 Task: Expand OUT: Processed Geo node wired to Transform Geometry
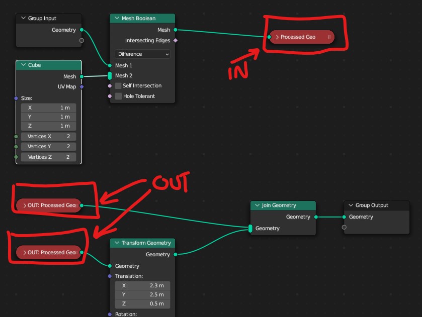(25, 253)
